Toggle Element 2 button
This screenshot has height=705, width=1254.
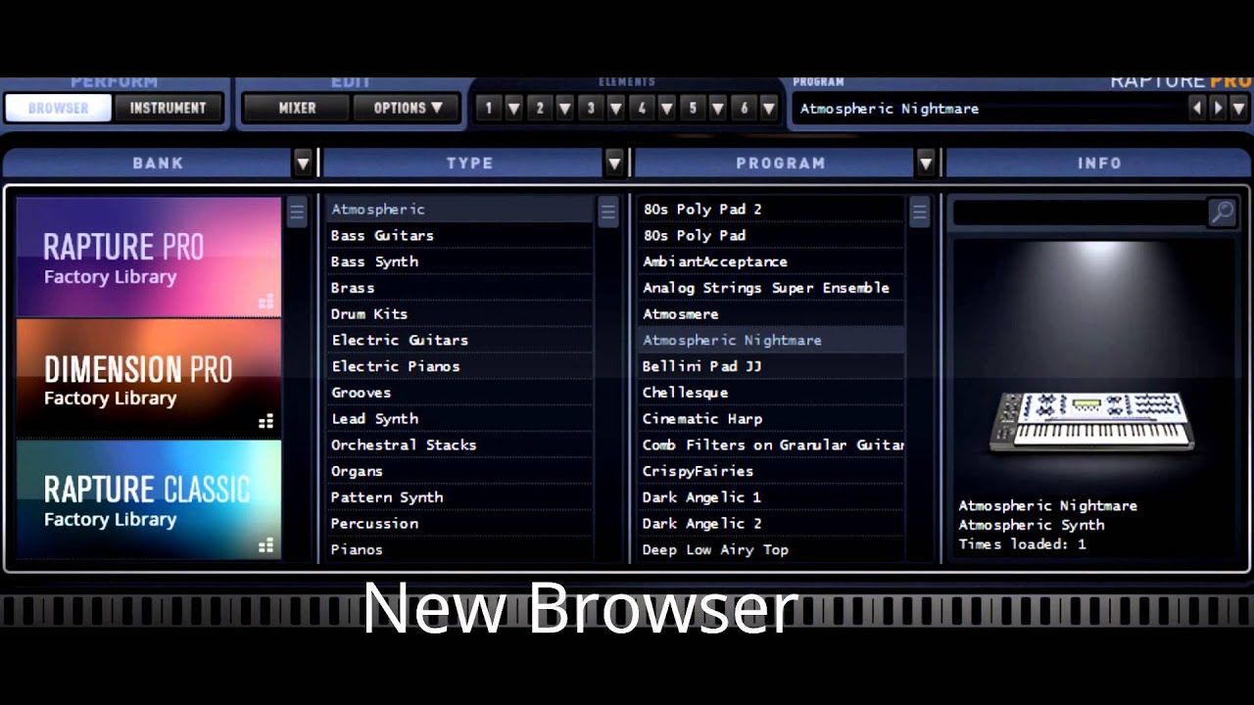[540, 109]
